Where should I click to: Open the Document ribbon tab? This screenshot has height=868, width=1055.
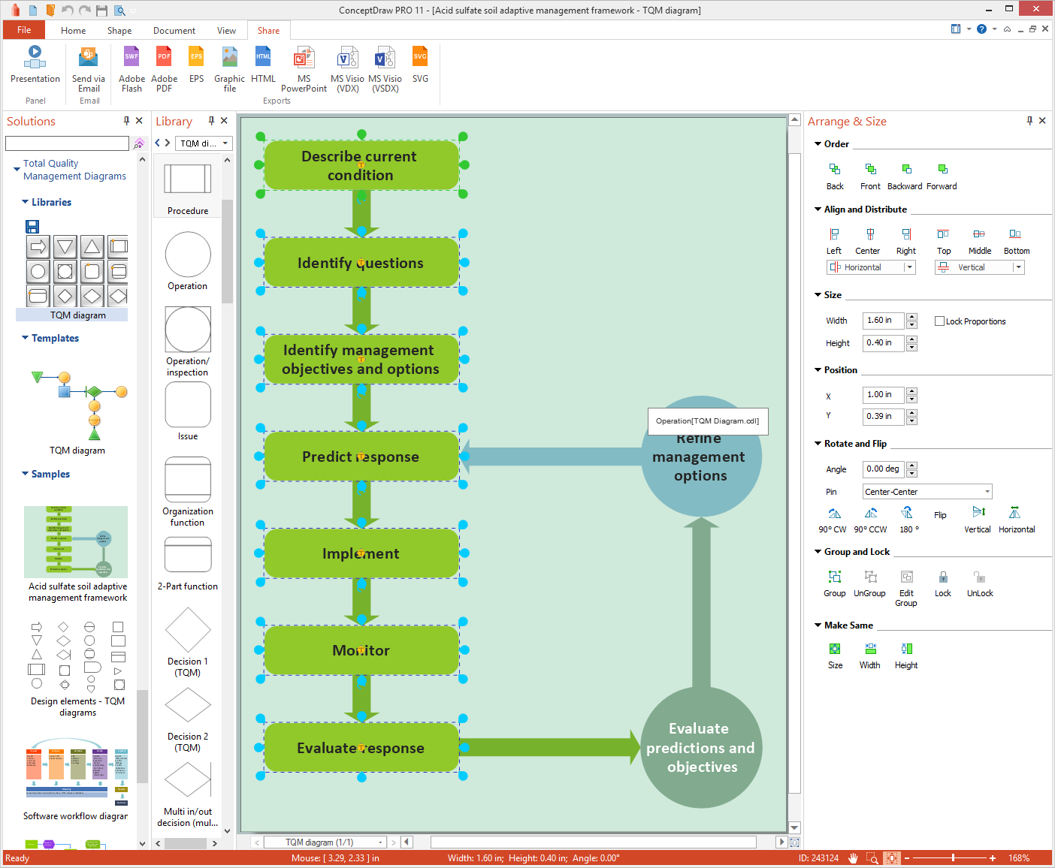(x=174, y=31)
